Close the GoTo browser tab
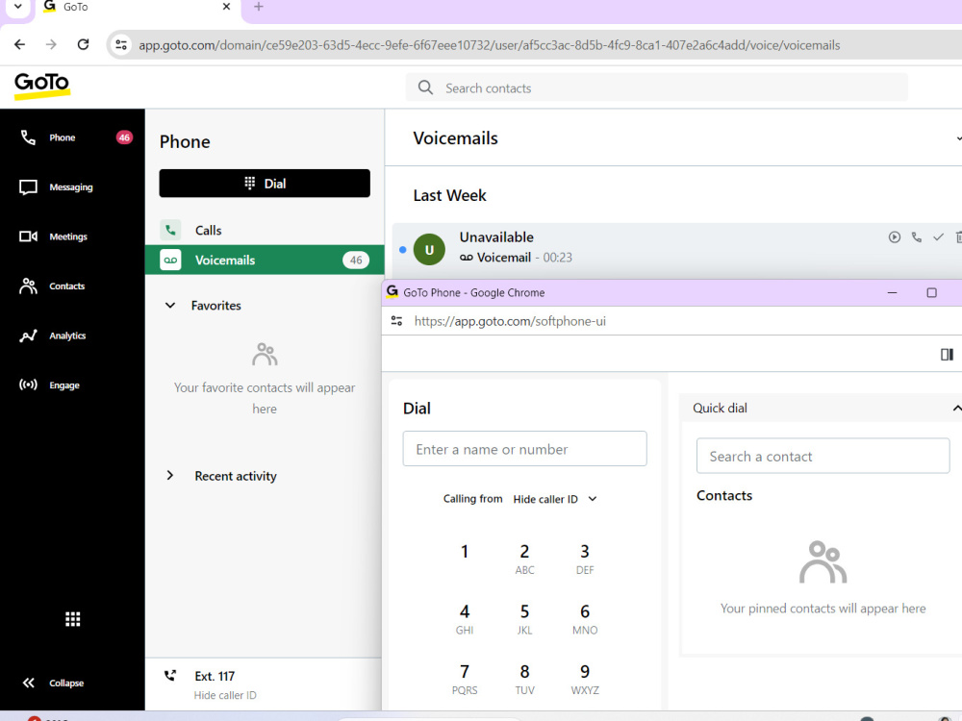962x721 pixels. pyautogui.click(x=226, y=7)
